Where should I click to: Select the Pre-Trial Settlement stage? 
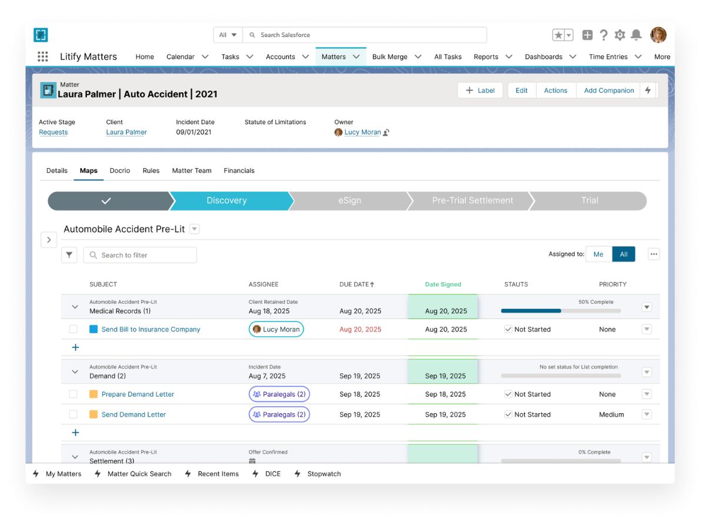[472, 200]
